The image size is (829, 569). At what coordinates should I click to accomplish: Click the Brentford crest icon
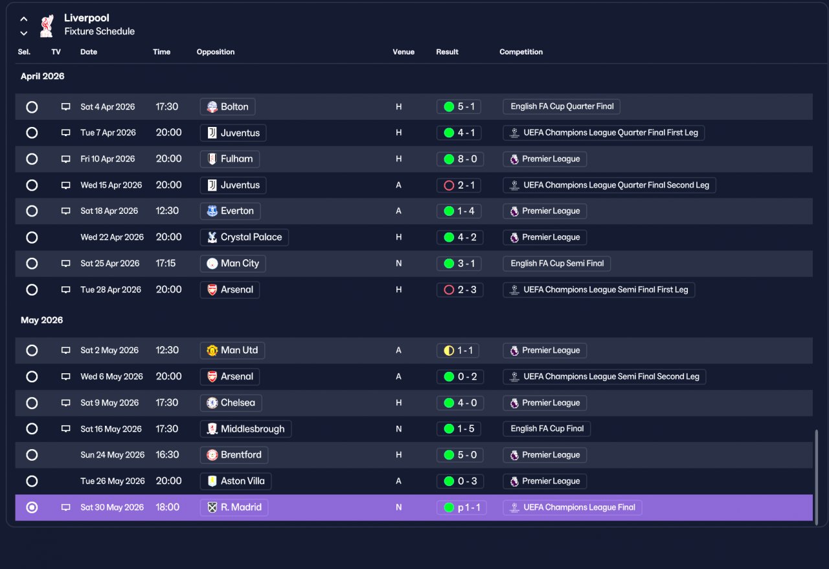point(212,455)
